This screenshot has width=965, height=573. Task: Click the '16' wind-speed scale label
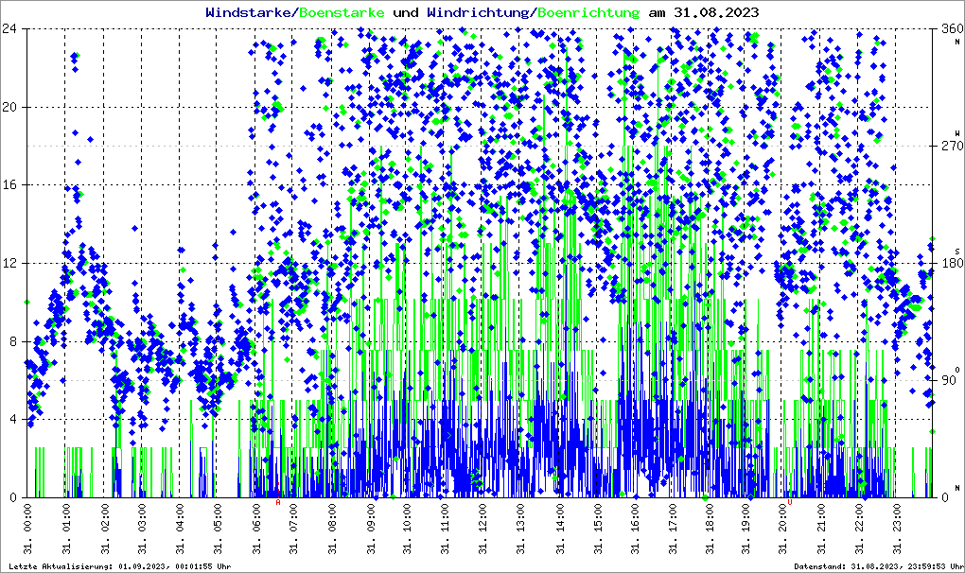(9, 184)
